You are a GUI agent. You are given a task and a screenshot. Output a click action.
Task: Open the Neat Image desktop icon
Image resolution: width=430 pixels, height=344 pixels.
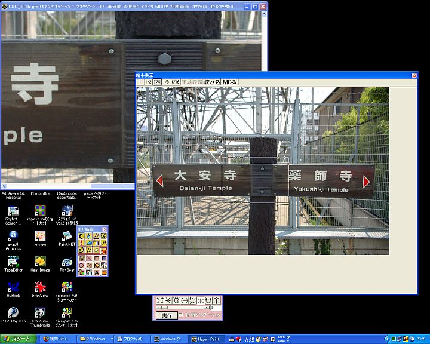click(x=40, y=262)
